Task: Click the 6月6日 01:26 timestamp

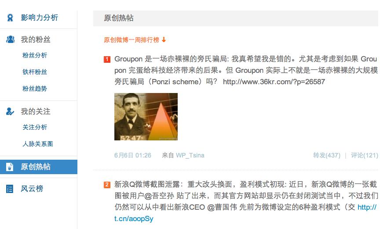Action: pos(132,155)
